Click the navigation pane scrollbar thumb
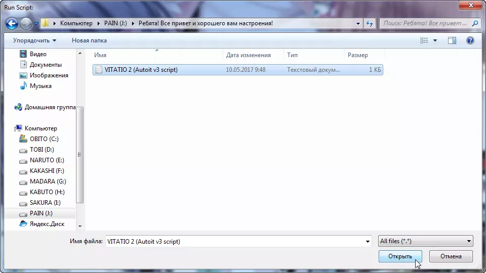The width and height of the screenshot is (486, 273). coord(80,155)
